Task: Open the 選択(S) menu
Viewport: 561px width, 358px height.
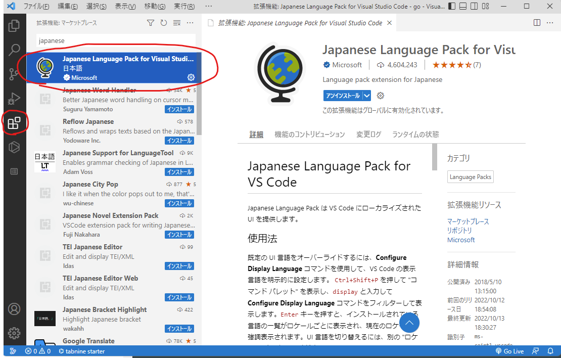Action: pyautogui.click(x=96, y=6)
